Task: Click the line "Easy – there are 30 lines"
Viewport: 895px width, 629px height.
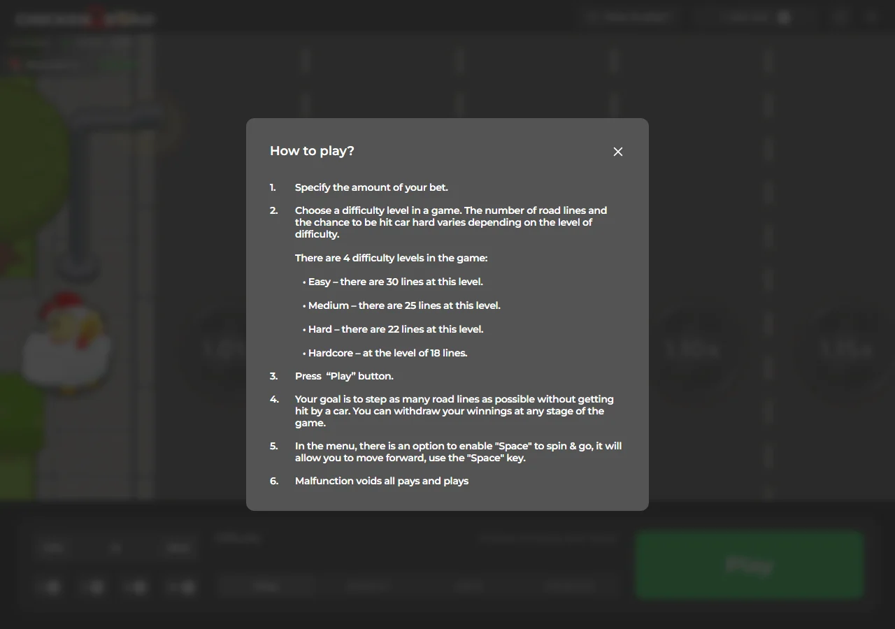Action: click(393, 282)
